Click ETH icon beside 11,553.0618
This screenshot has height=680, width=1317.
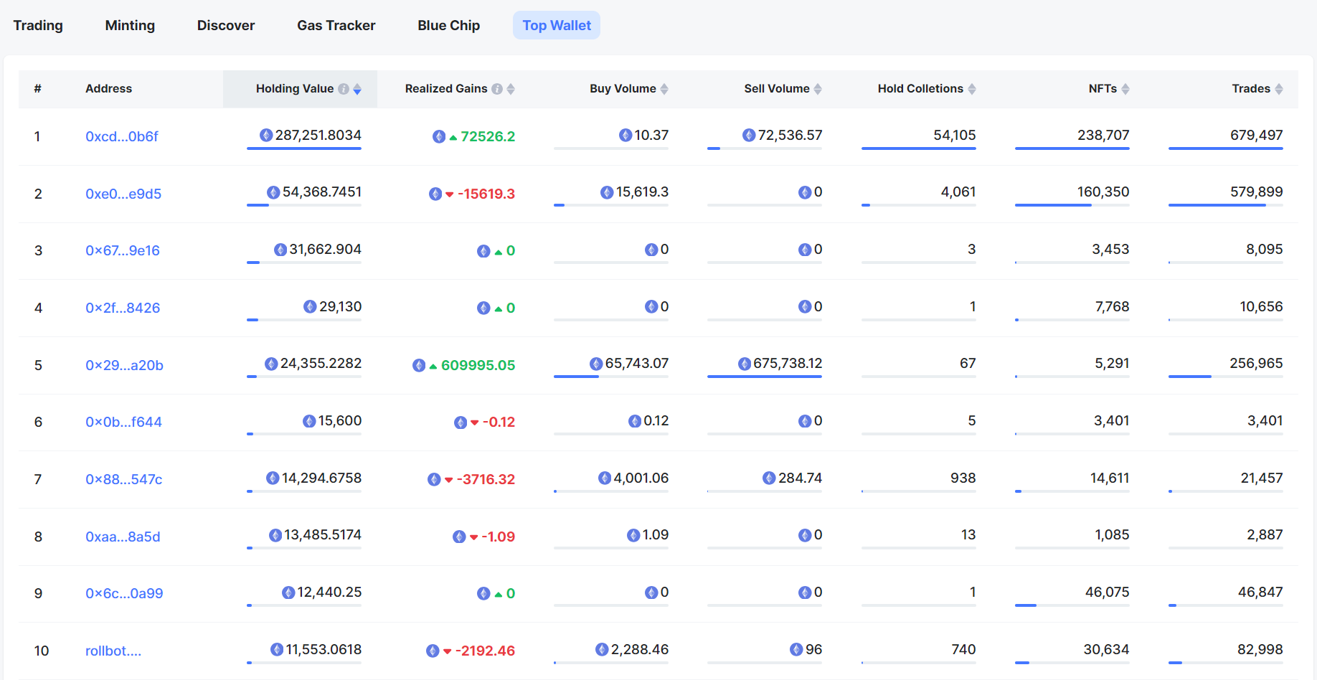(x=277, y=649)
